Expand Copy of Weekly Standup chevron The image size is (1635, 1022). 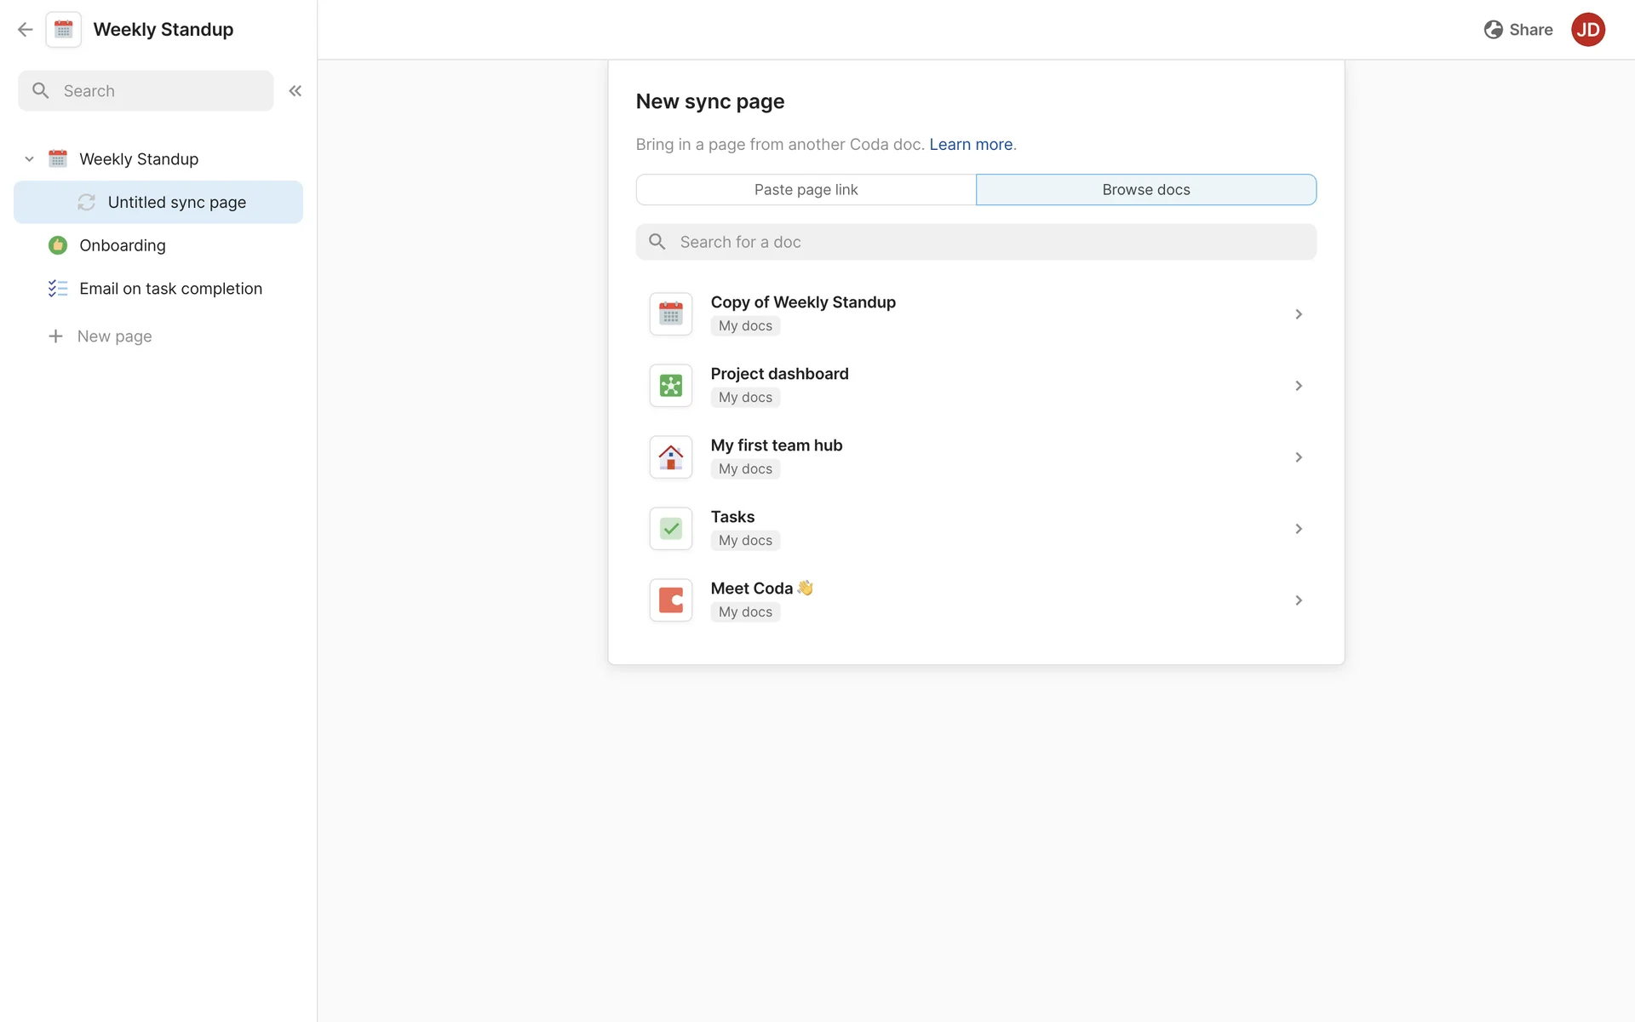(x=1299, y=314)
